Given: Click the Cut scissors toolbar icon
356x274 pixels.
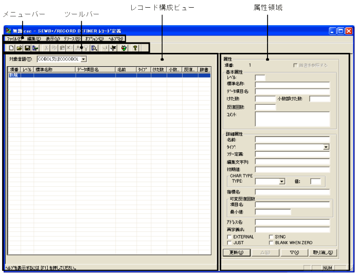Looking at the screenshot, I should tap(46, 48).
